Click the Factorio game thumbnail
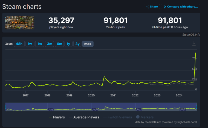 tap(20, 23)
